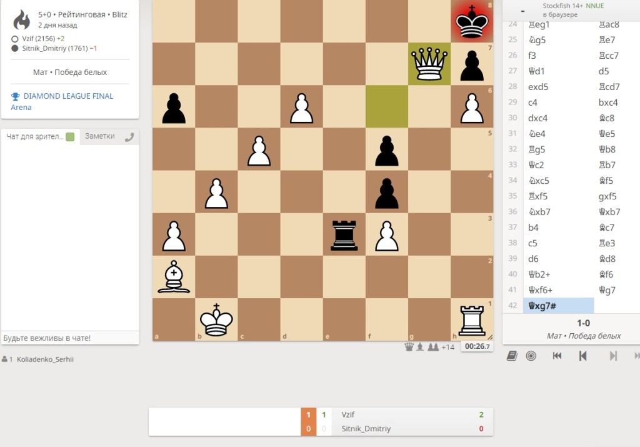Click the trophy icon beside tournament name
This screenshot has width=640, height=447.
[x=15, y=96]
